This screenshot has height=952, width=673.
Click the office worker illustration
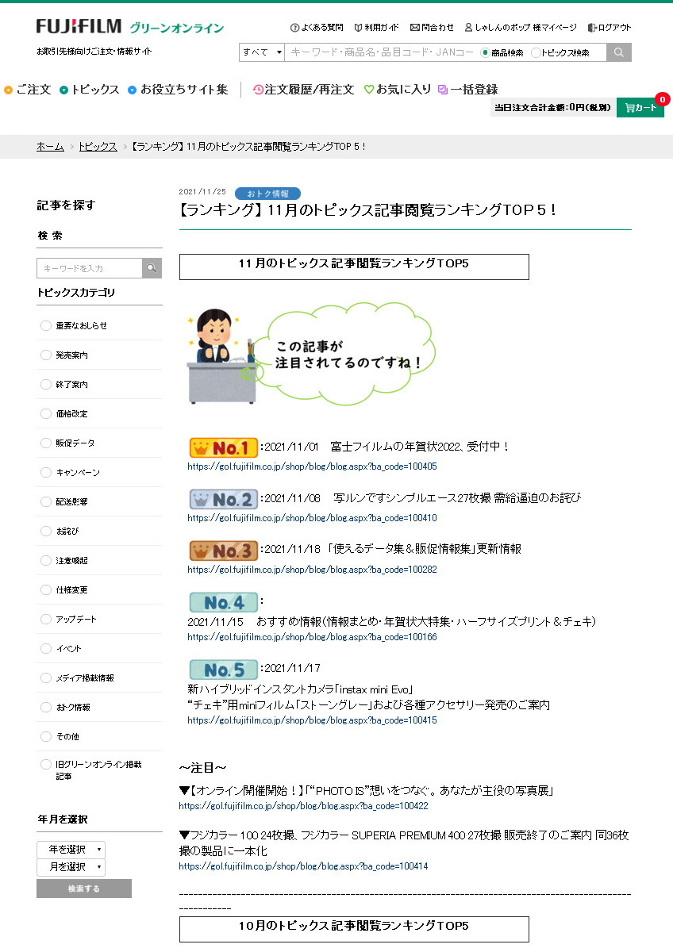point(222,357)
